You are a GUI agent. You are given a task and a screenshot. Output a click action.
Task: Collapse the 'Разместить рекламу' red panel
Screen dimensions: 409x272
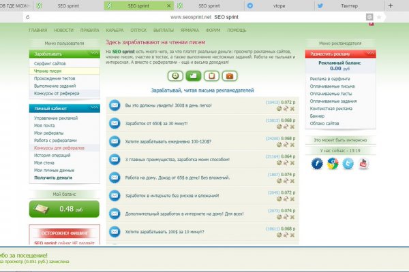(371, 53)
